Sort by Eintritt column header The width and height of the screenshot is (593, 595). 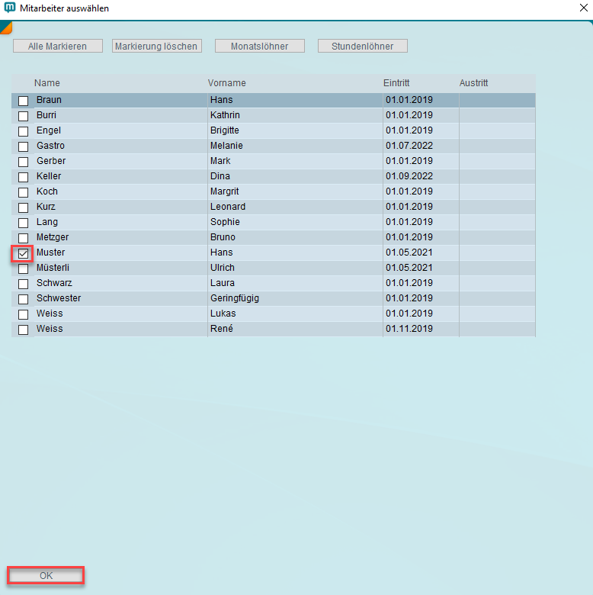pyautogui.click(x=396, y=83)
